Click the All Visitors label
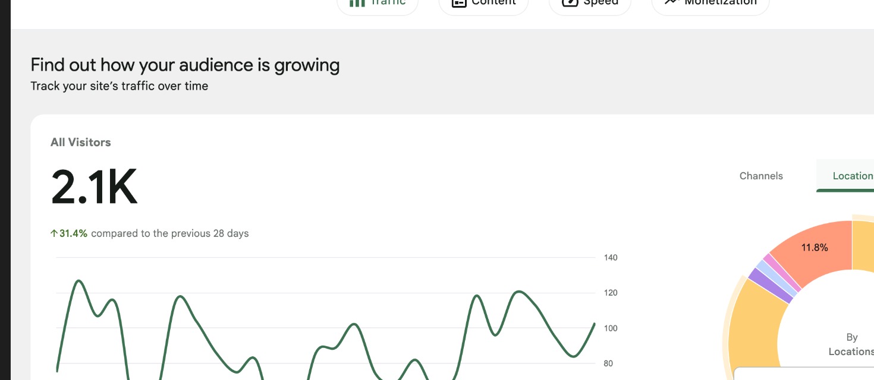Screen dimensions: 874x380 click(81, 142)
